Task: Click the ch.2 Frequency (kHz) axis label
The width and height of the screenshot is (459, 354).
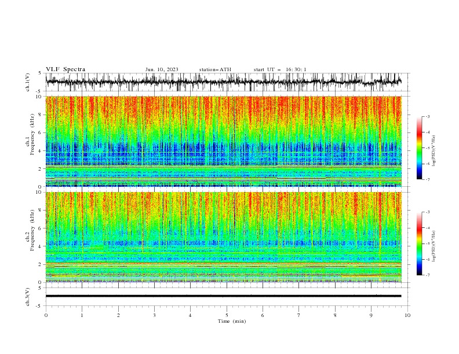Action: tap(30, 230)
